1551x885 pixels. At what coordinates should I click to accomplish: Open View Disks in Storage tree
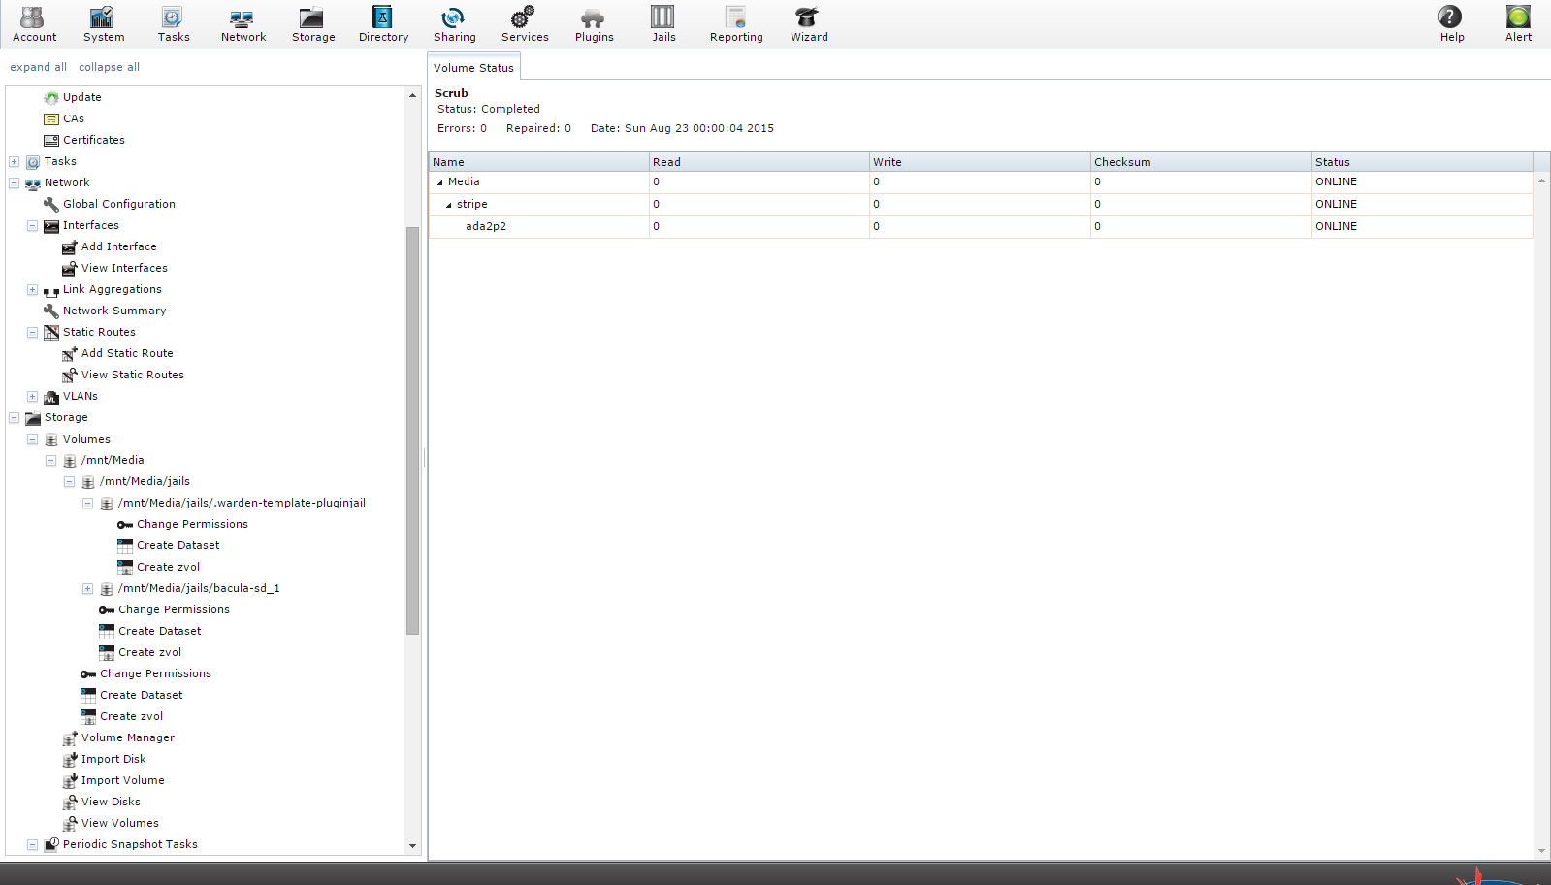click(111, 802)
